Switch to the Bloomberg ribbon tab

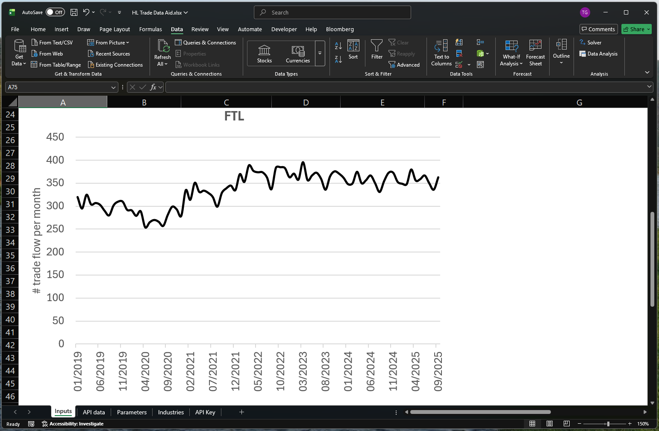point(340,29)
